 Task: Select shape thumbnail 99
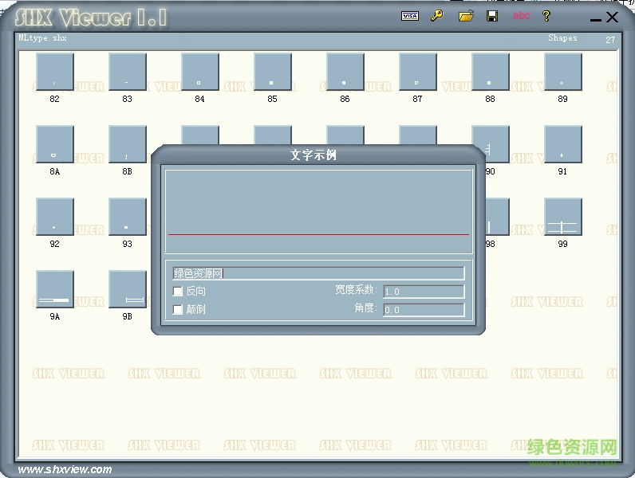(x=562, y=217)
